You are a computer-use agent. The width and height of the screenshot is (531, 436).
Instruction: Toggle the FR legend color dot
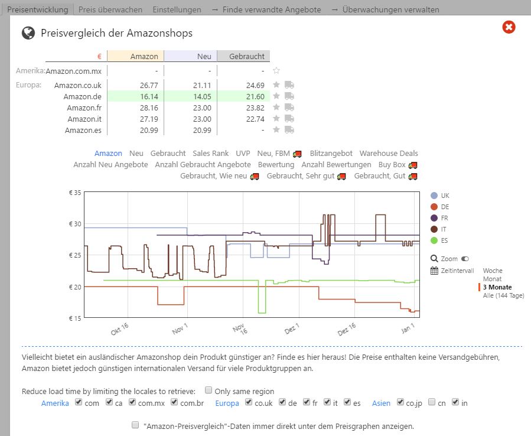(x=434, y=218)
